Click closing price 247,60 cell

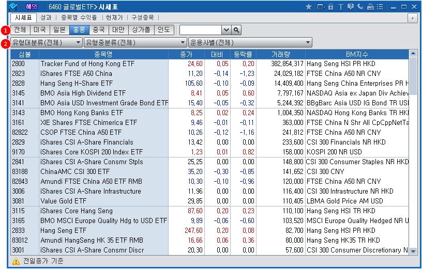[186, 230]
